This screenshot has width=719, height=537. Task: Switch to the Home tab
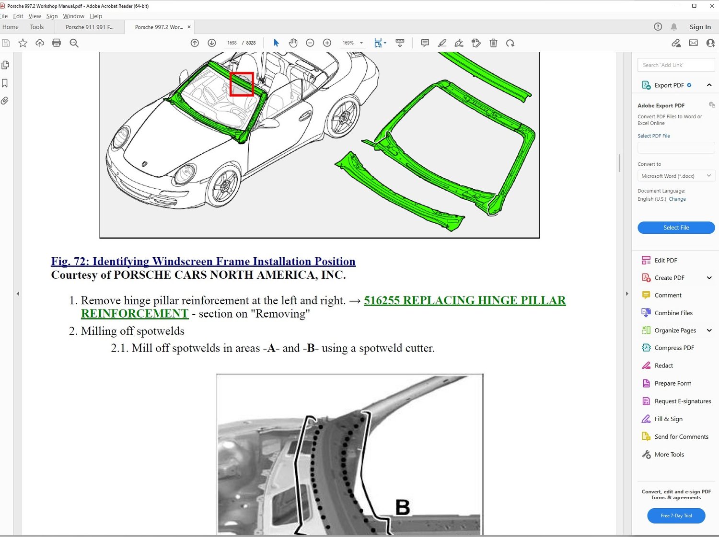click(11, 27)
